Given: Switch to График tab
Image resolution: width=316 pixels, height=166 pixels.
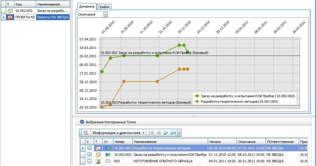Looking at the screenshot, I should pyautogui.click(x=104, y=7).
